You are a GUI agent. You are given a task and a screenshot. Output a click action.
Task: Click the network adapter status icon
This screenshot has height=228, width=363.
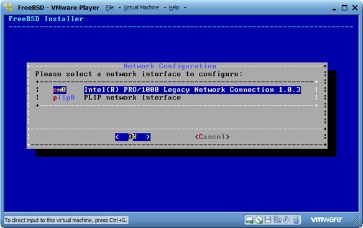[277, 219]
